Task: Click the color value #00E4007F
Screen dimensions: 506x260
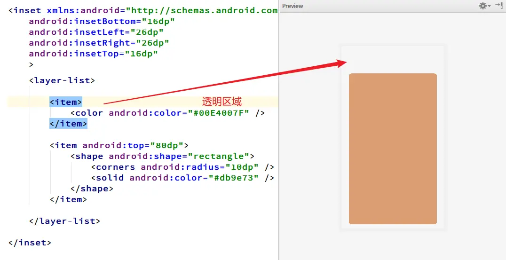Action: coord(219,113)
